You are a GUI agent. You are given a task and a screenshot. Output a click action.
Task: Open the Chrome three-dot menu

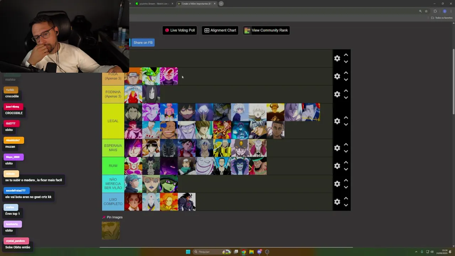tap(451, 11)
